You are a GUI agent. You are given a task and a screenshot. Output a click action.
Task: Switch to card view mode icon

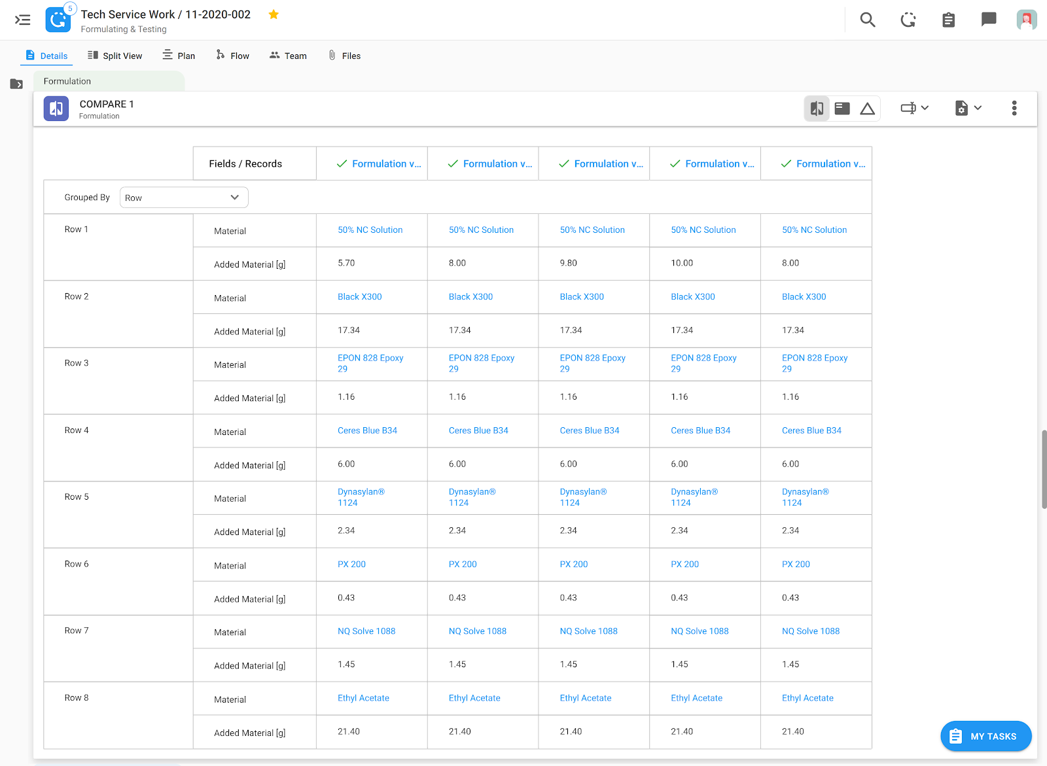point(842,109)
